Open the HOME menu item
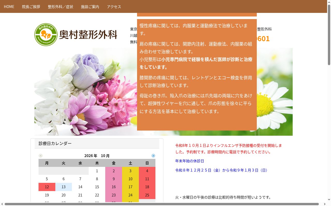This screenshot has height=206, width=331. coord(9,6)
